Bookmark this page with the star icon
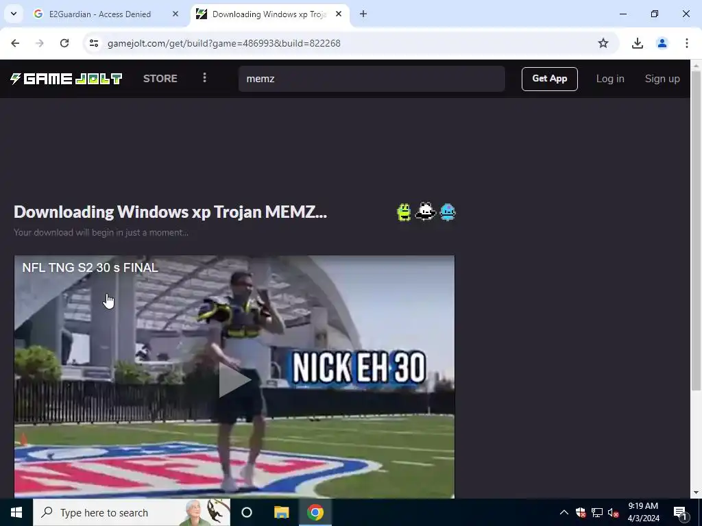 [x=603, y=43]
